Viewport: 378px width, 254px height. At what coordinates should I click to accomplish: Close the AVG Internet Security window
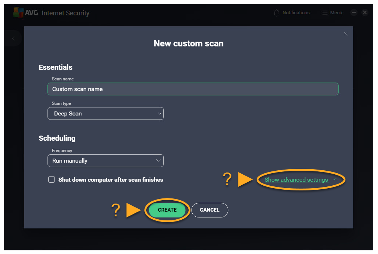click(364, 12)
